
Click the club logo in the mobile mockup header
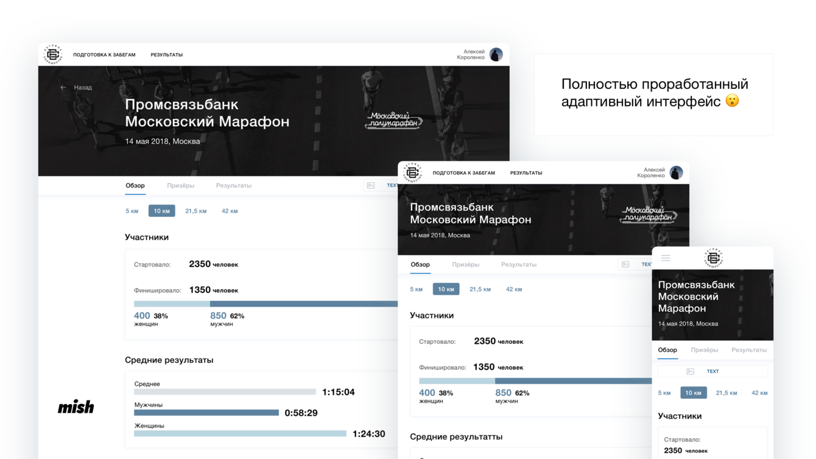click(x=713, y=258)
